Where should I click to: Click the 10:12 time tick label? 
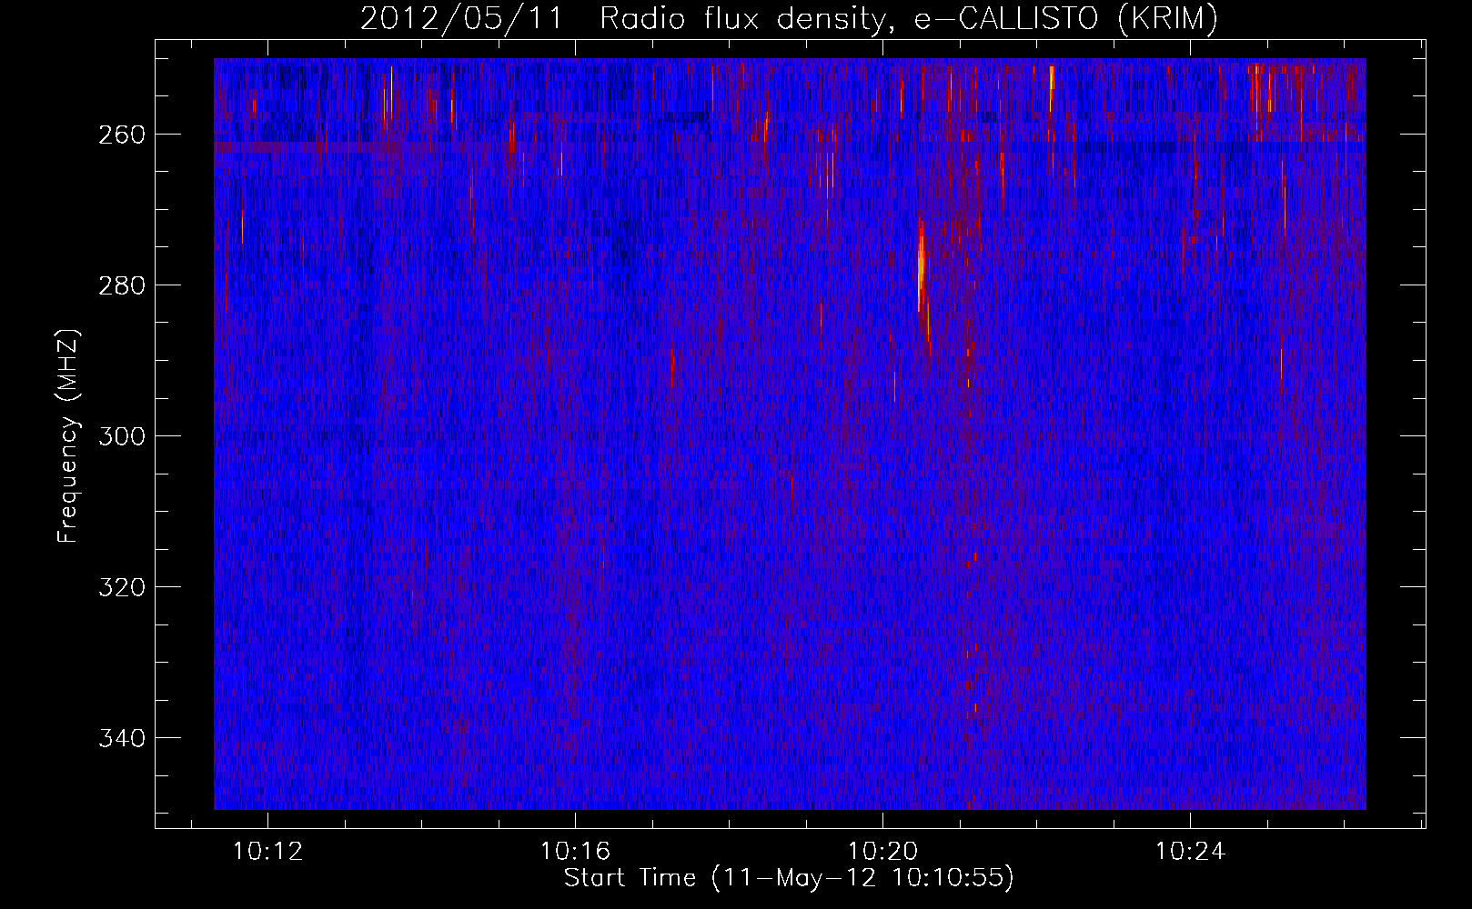coord(268,852)
